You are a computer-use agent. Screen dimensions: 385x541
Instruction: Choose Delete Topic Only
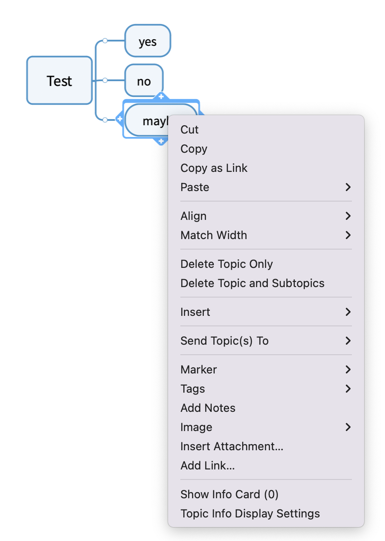tap(226, 264)
